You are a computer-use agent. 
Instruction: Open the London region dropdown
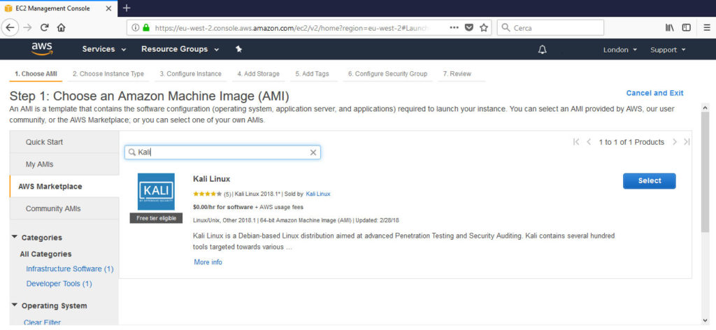pyautogui.click(x=620, y=50)
